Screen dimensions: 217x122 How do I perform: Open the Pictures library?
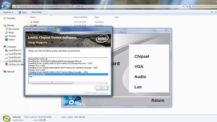[12, 36]
